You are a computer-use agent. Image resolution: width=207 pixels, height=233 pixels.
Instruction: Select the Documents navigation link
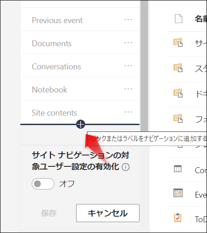pos(52,44)
